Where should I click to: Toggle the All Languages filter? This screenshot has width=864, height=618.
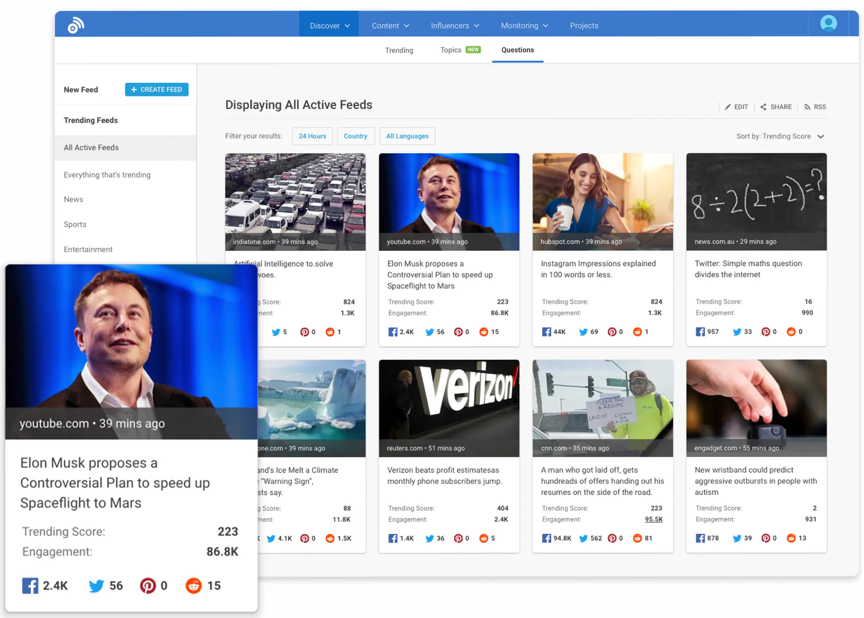(407, 136)
